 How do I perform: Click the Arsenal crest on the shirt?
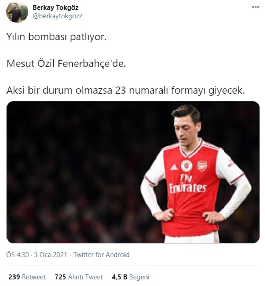tap(202, 166)
